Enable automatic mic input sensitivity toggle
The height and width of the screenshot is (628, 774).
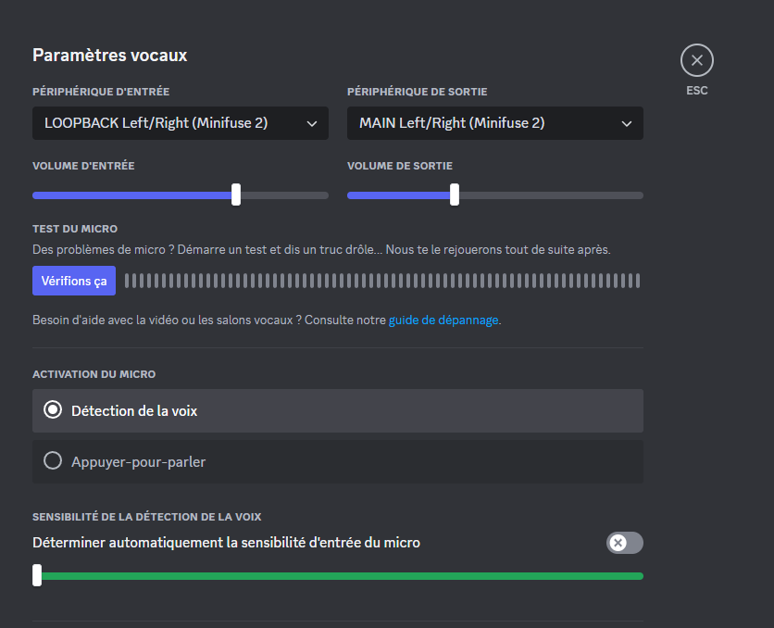624,543
